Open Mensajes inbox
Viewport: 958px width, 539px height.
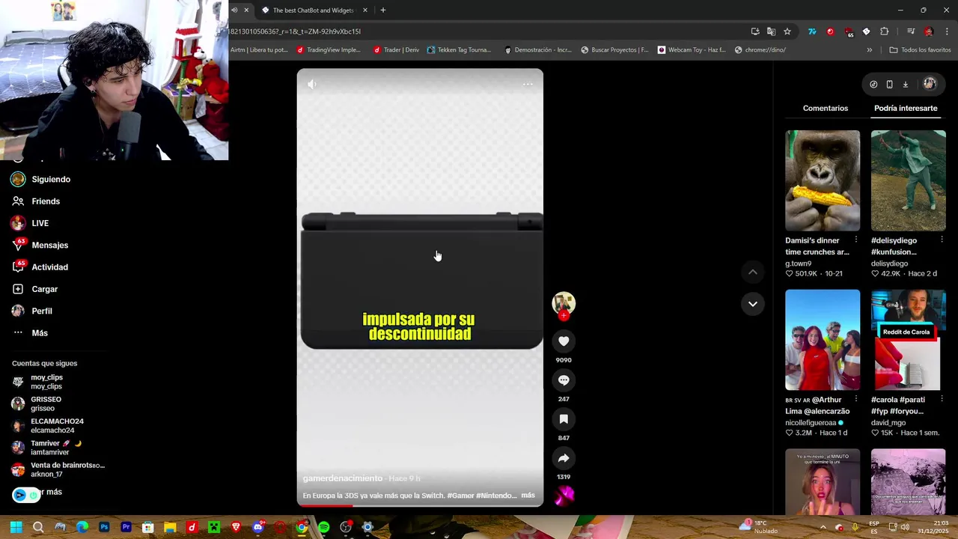pos(50,246)
